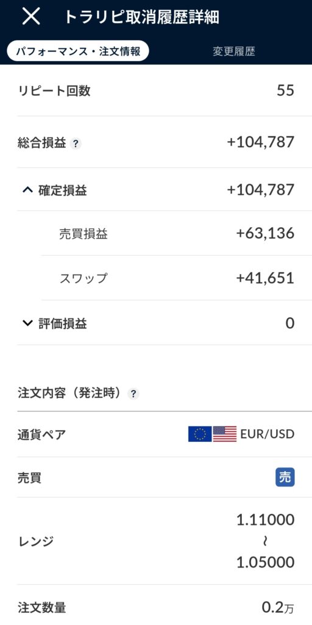Select the EUR/USD currency pair text
This screenshot has height=625, width=312.
268,434
